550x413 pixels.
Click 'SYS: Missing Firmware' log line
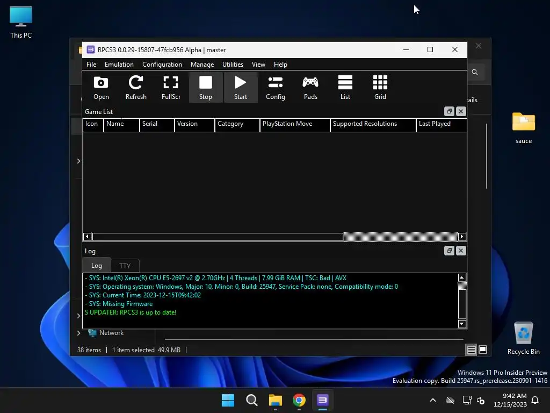click(119, 304)
